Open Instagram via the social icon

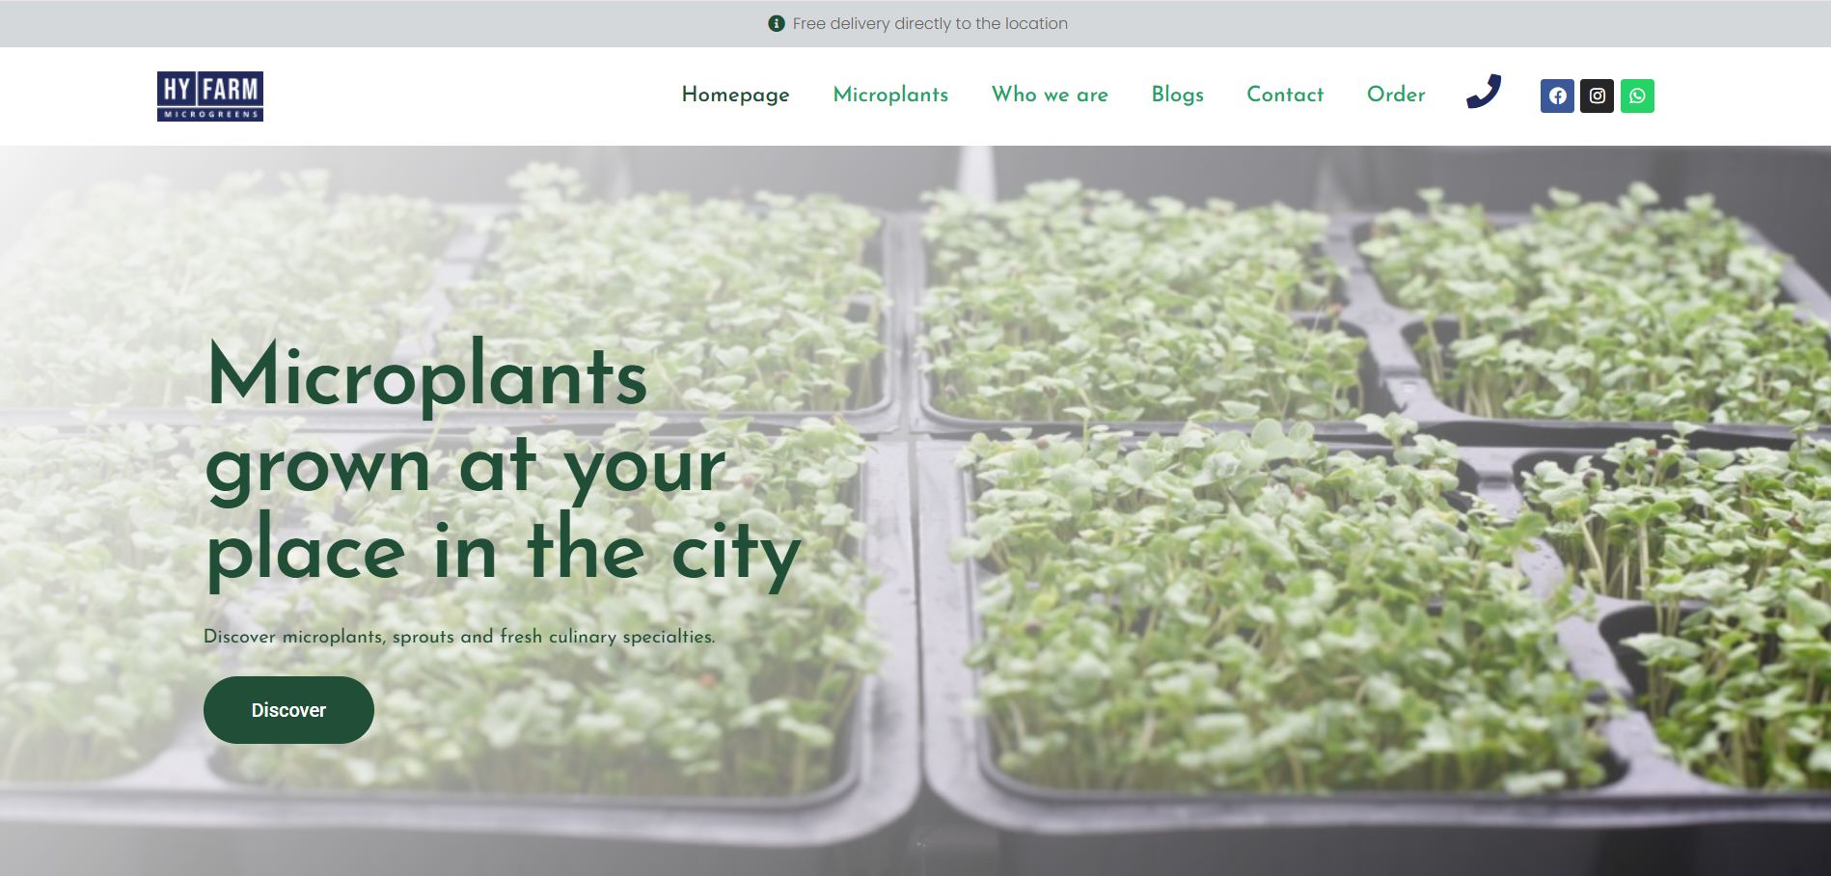coord(1597,95)
